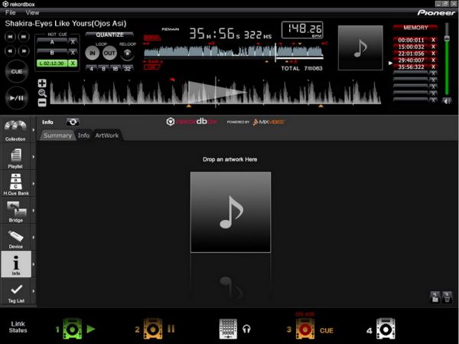Trigger the green hot cue 02:12:30
The image size is (459, 344).
52,64
